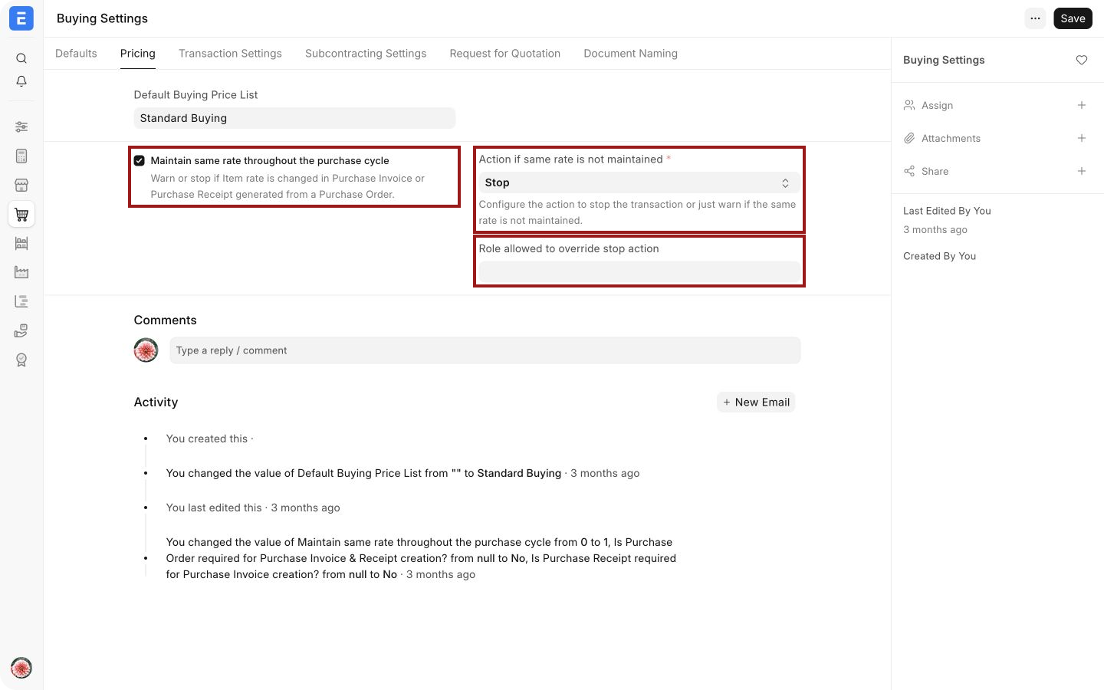Click the Type a reply comment box
This screenshot has width=1104, height=690.
[x=485, y=350]
